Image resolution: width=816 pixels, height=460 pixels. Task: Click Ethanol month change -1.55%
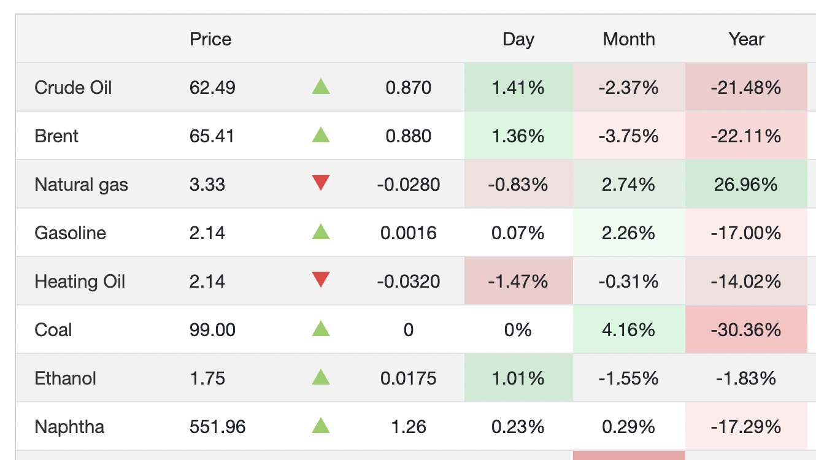(x=629, y=378)
